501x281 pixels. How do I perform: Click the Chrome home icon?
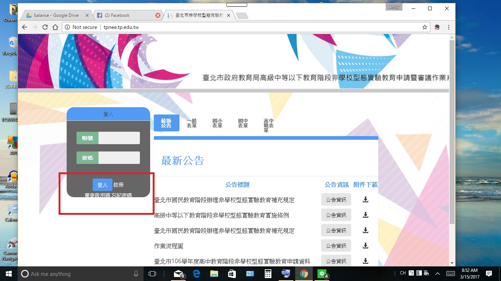[55, 27]
